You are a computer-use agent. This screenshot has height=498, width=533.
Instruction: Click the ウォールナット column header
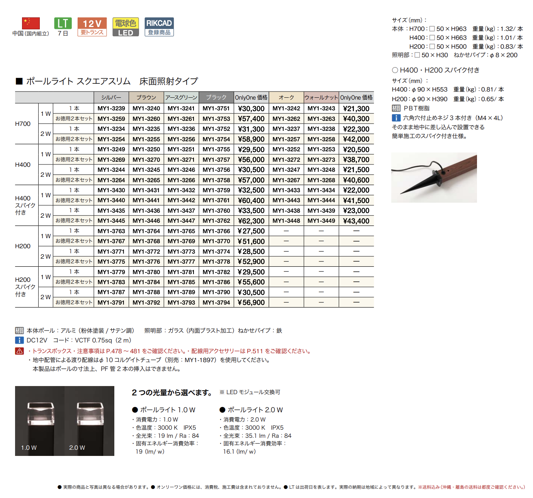(x=321, y=97)
